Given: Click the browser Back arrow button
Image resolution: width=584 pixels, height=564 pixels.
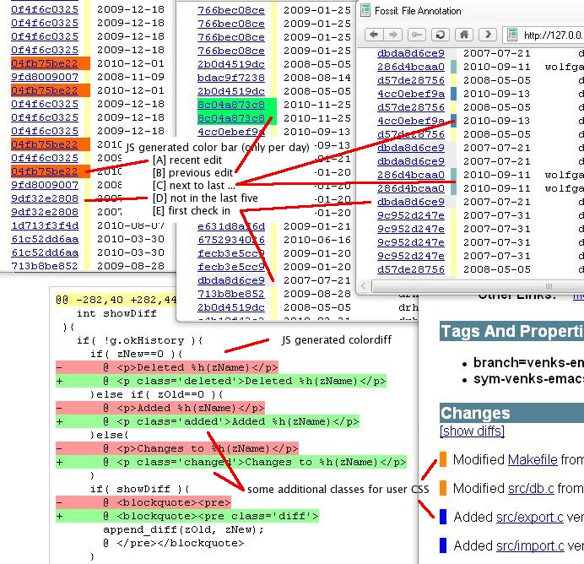Looking at the screenshot, I should click(374, 35).
